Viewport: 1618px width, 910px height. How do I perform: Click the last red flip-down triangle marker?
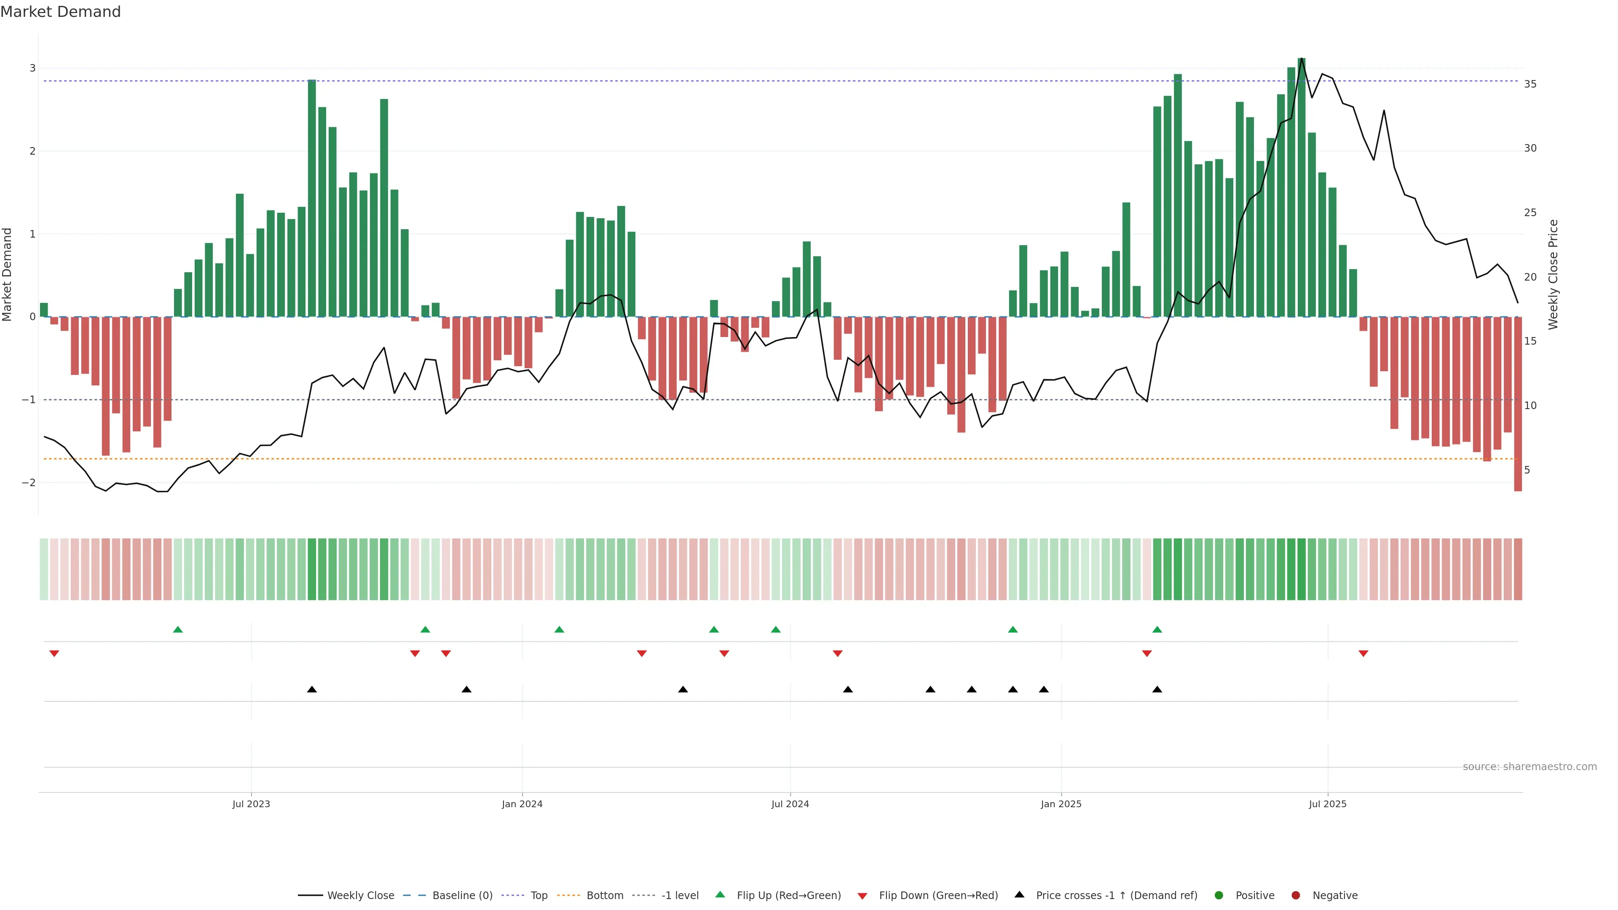pyautogui.click(x=1363, y=654)
